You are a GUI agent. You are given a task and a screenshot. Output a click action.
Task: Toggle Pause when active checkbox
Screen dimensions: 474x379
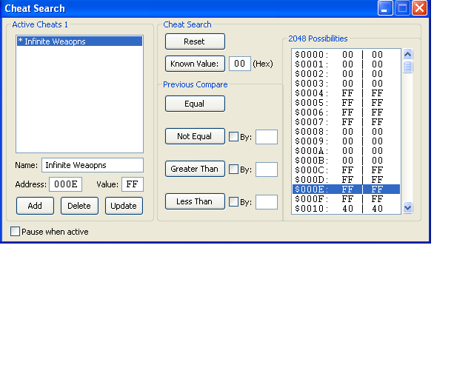point(15,232)
